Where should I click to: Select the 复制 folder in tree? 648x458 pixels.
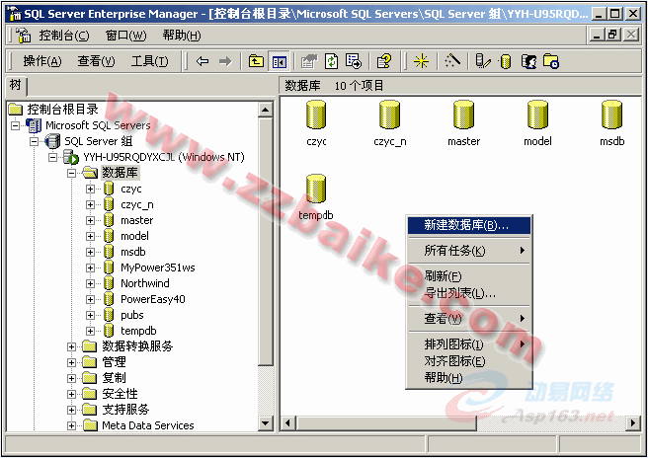point(114,378)
